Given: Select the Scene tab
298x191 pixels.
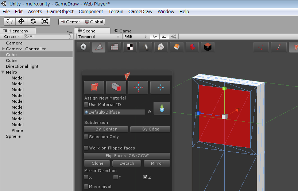Looking at the screenshot, I should click(92, 31).
